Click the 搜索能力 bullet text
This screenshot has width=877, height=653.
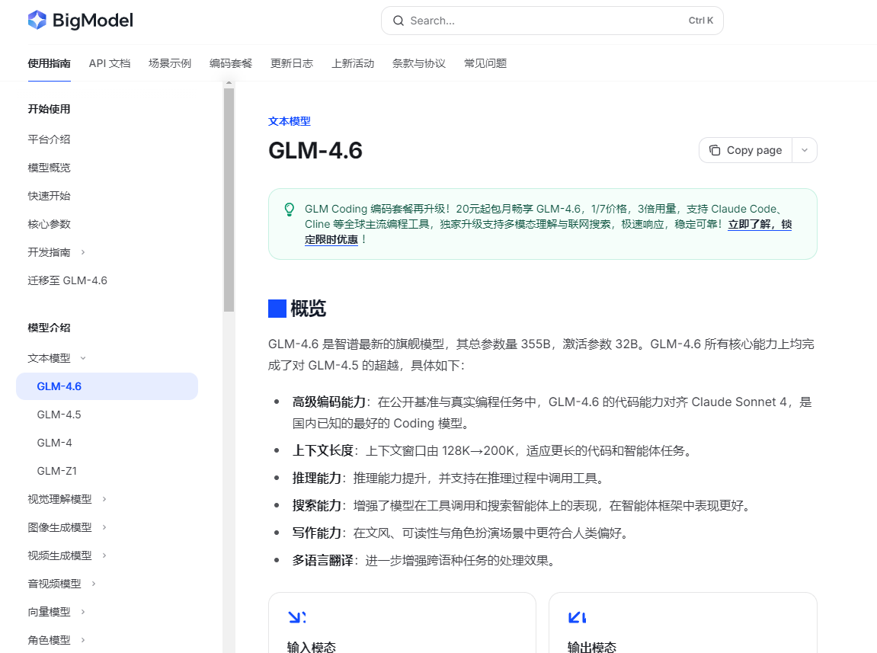pyautogui.click(x=316, y=505)
